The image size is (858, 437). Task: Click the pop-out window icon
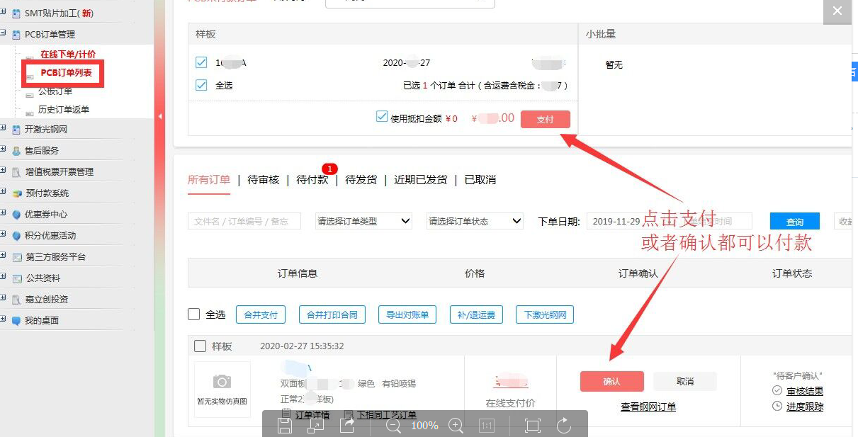(x=316, y=425)
